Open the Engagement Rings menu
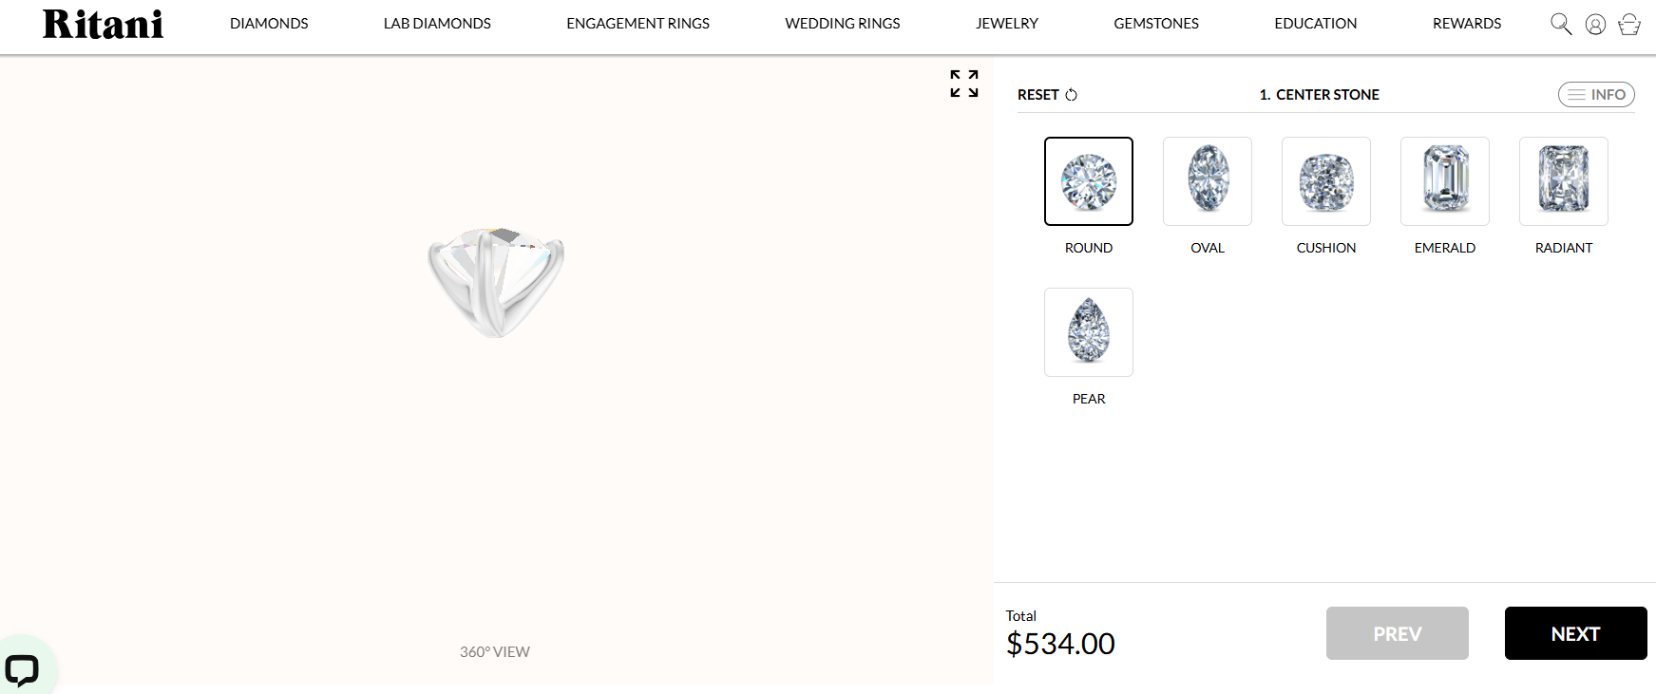Screen dimensions: 1656x694 point(638,24)
